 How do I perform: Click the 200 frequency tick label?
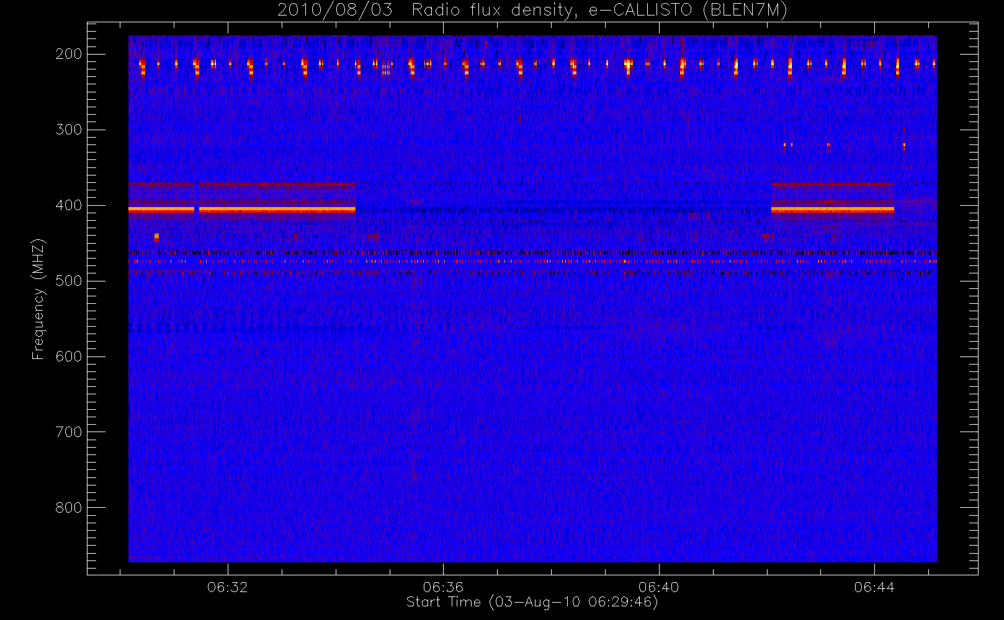click(69, 54)
